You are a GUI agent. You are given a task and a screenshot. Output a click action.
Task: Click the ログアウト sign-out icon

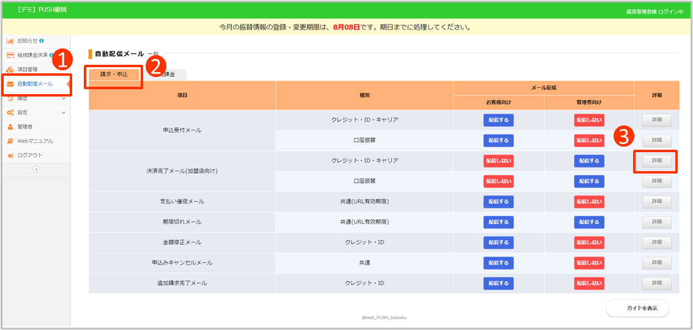point(10,155)
